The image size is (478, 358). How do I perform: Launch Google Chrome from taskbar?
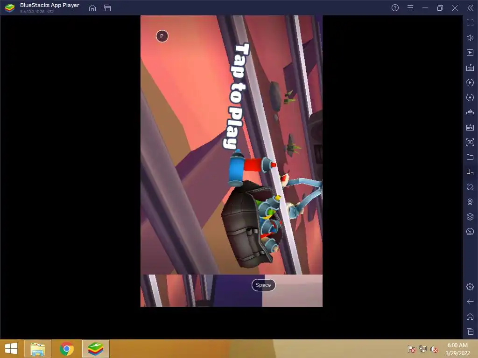click(x=67, y=349)
